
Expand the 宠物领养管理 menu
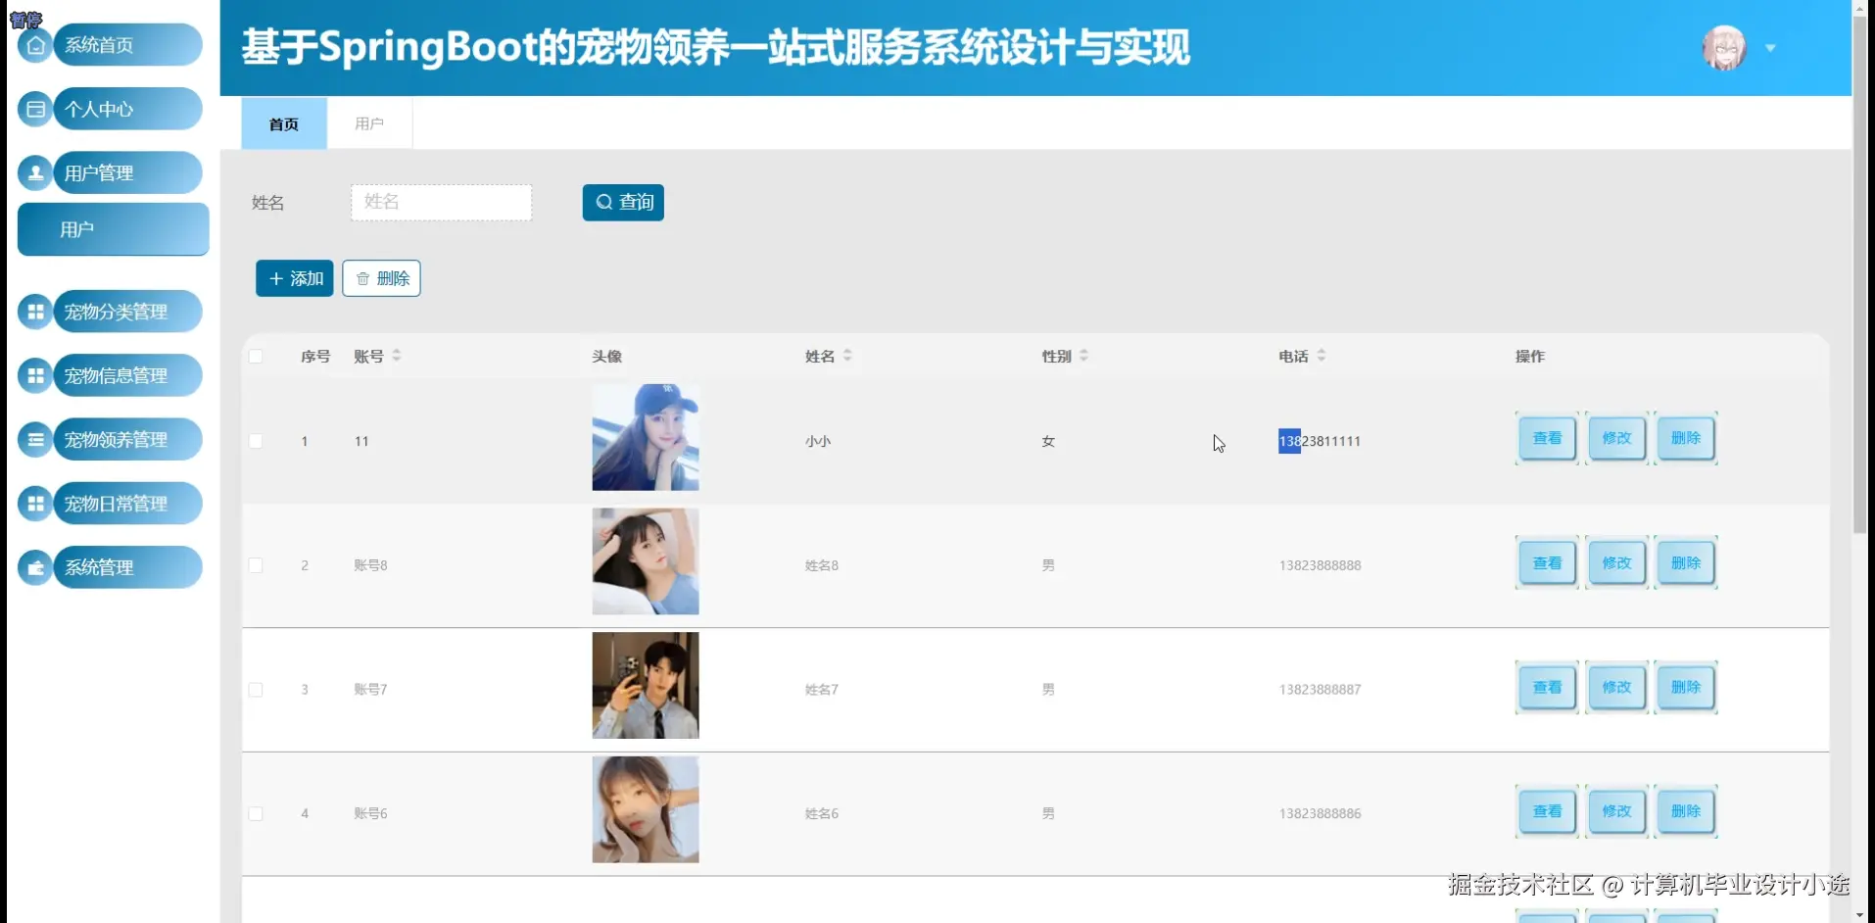coord(127,439)
